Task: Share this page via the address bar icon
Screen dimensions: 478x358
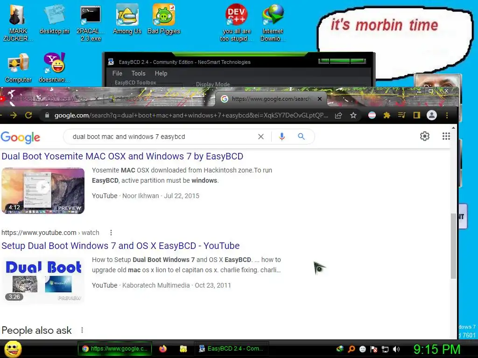Action: tap(338, 116)
